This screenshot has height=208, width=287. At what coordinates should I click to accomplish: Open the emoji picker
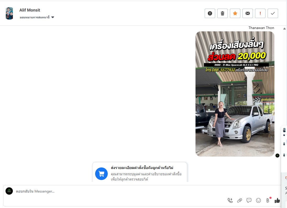click(258, 200)
